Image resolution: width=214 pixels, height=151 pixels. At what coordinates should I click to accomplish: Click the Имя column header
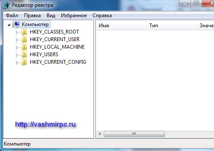(x=122, y=26)
